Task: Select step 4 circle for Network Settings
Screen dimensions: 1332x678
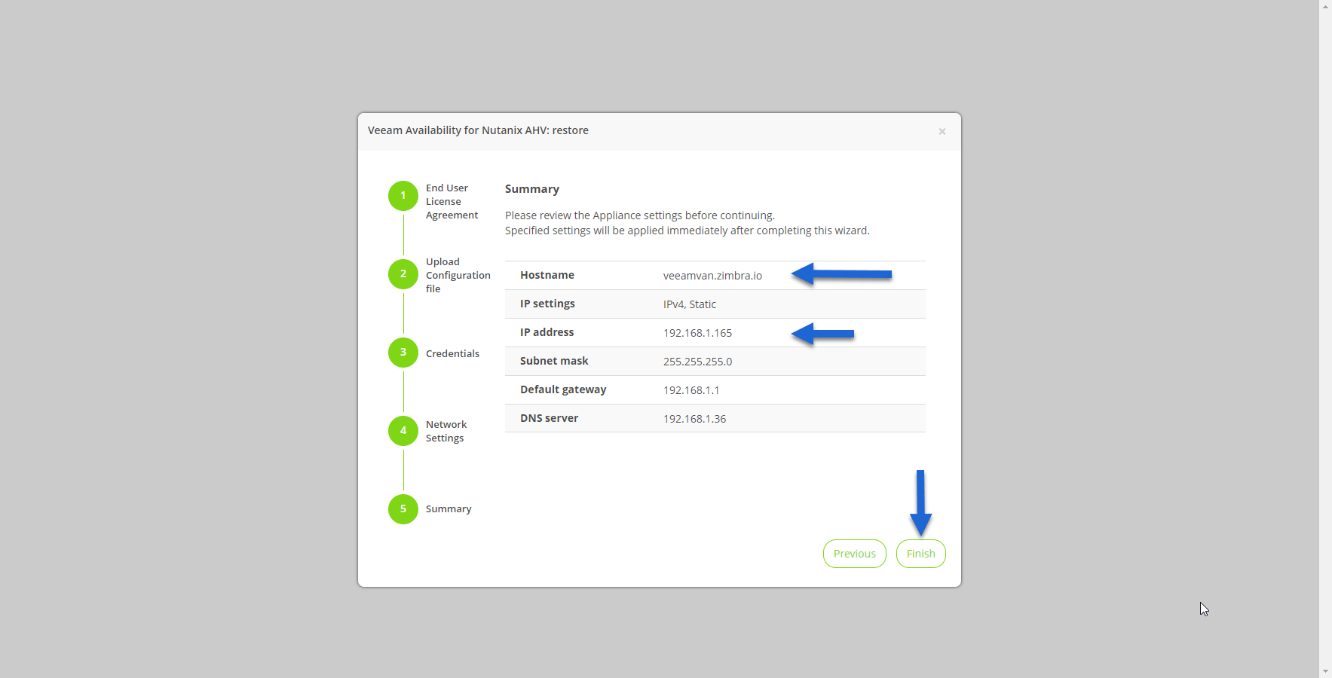Action: tap(403, 431)
